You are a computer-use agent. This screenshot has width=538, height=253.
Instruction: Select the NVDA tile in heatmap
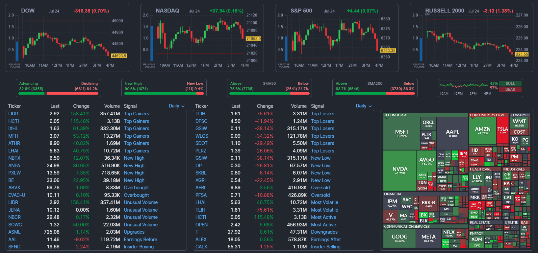tap(400, 171)
